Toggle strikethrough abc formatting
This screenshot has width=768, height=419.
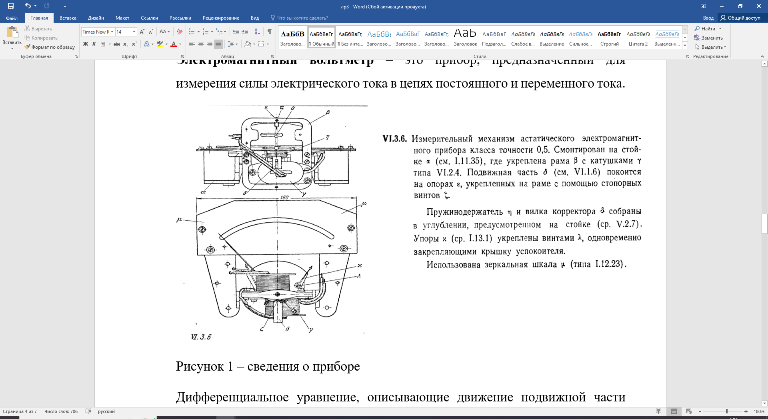coord(116,44)
